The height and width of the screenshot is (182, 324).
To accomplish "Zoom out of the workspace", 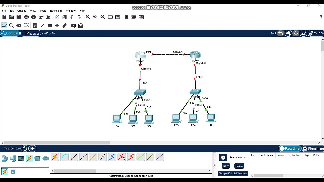I will 103,17.
